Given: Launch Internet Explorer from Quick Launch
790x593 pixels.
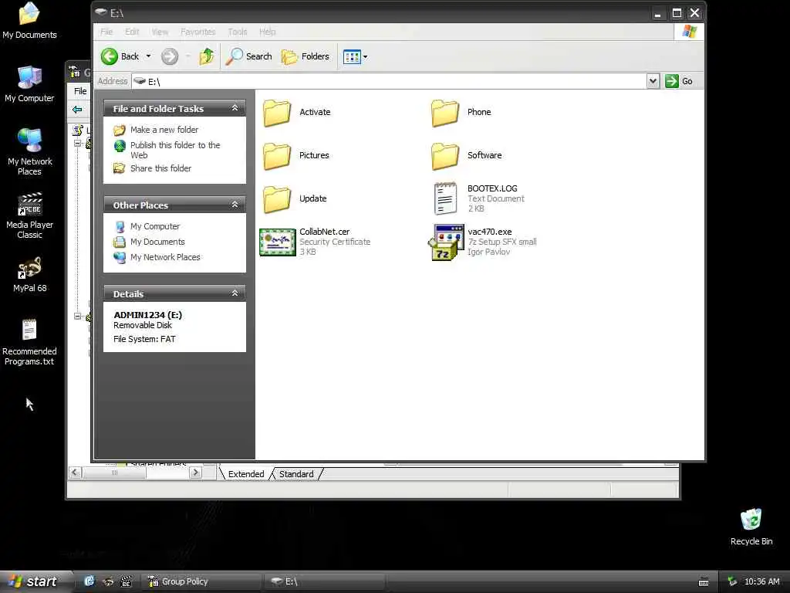Looking at the screenshot, I should pos(89,581).
